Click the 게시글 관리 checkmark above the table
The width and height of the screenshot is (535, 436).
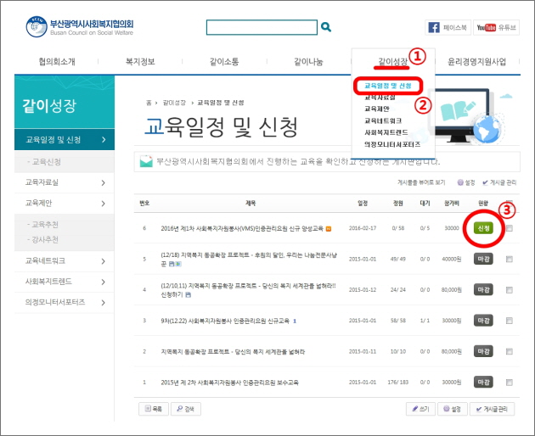[485, 182]
